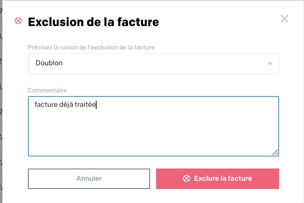Screen dimensions: 304x203
Task: Click the Exclusion de la facture heading
Action: [x=94, y=22]
